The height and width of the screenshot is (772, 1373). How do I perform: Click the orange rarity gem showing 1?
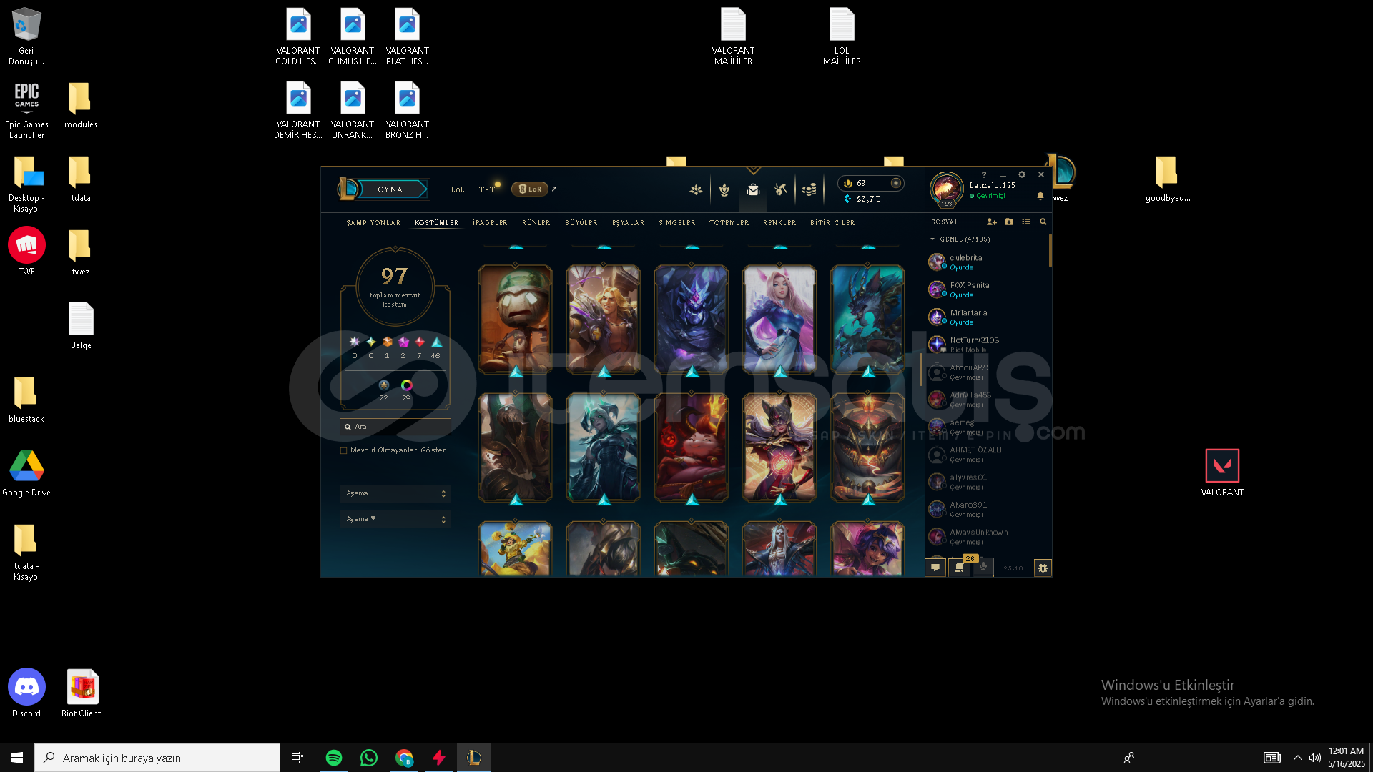[x=387, y=342]
